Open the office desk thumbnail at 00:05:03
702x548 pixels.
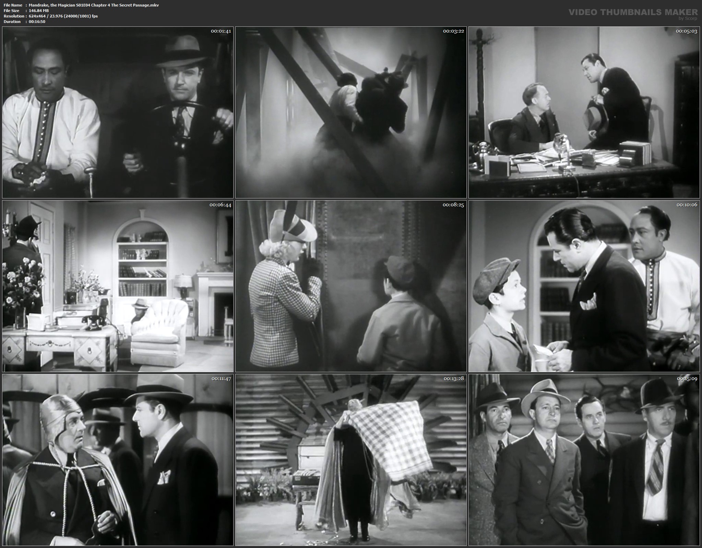tap(584, 112)
